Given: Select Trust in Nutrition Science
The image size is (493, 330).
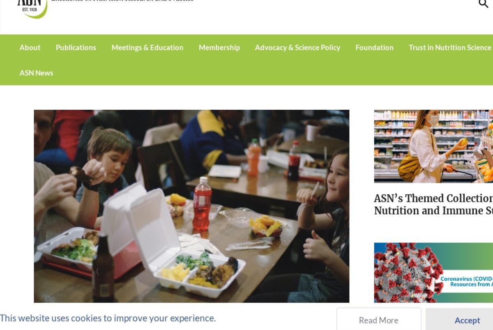Looking at the screenshot, I should (450, 48).
